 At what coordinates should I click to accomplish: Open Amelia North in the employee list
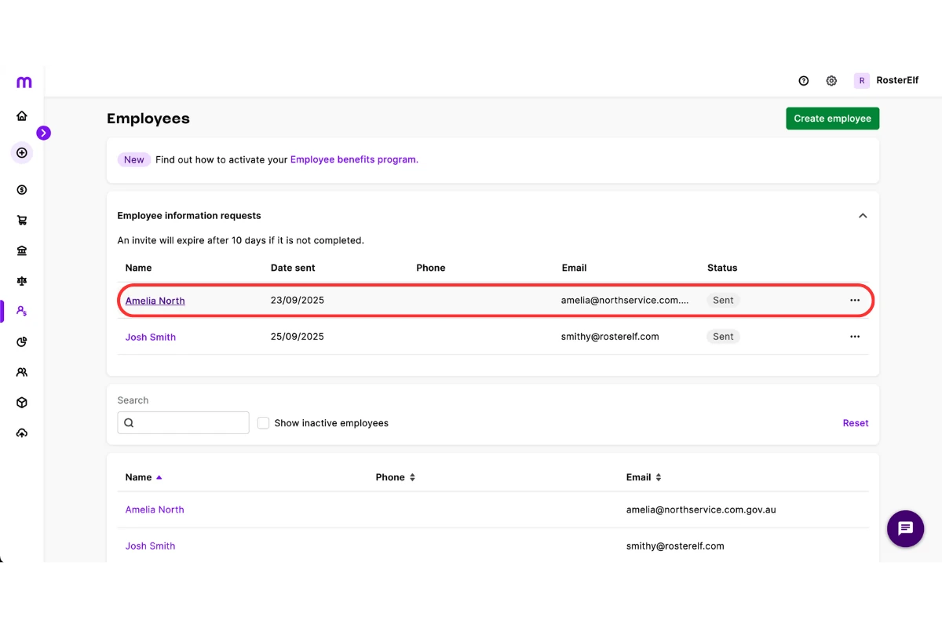155,509
